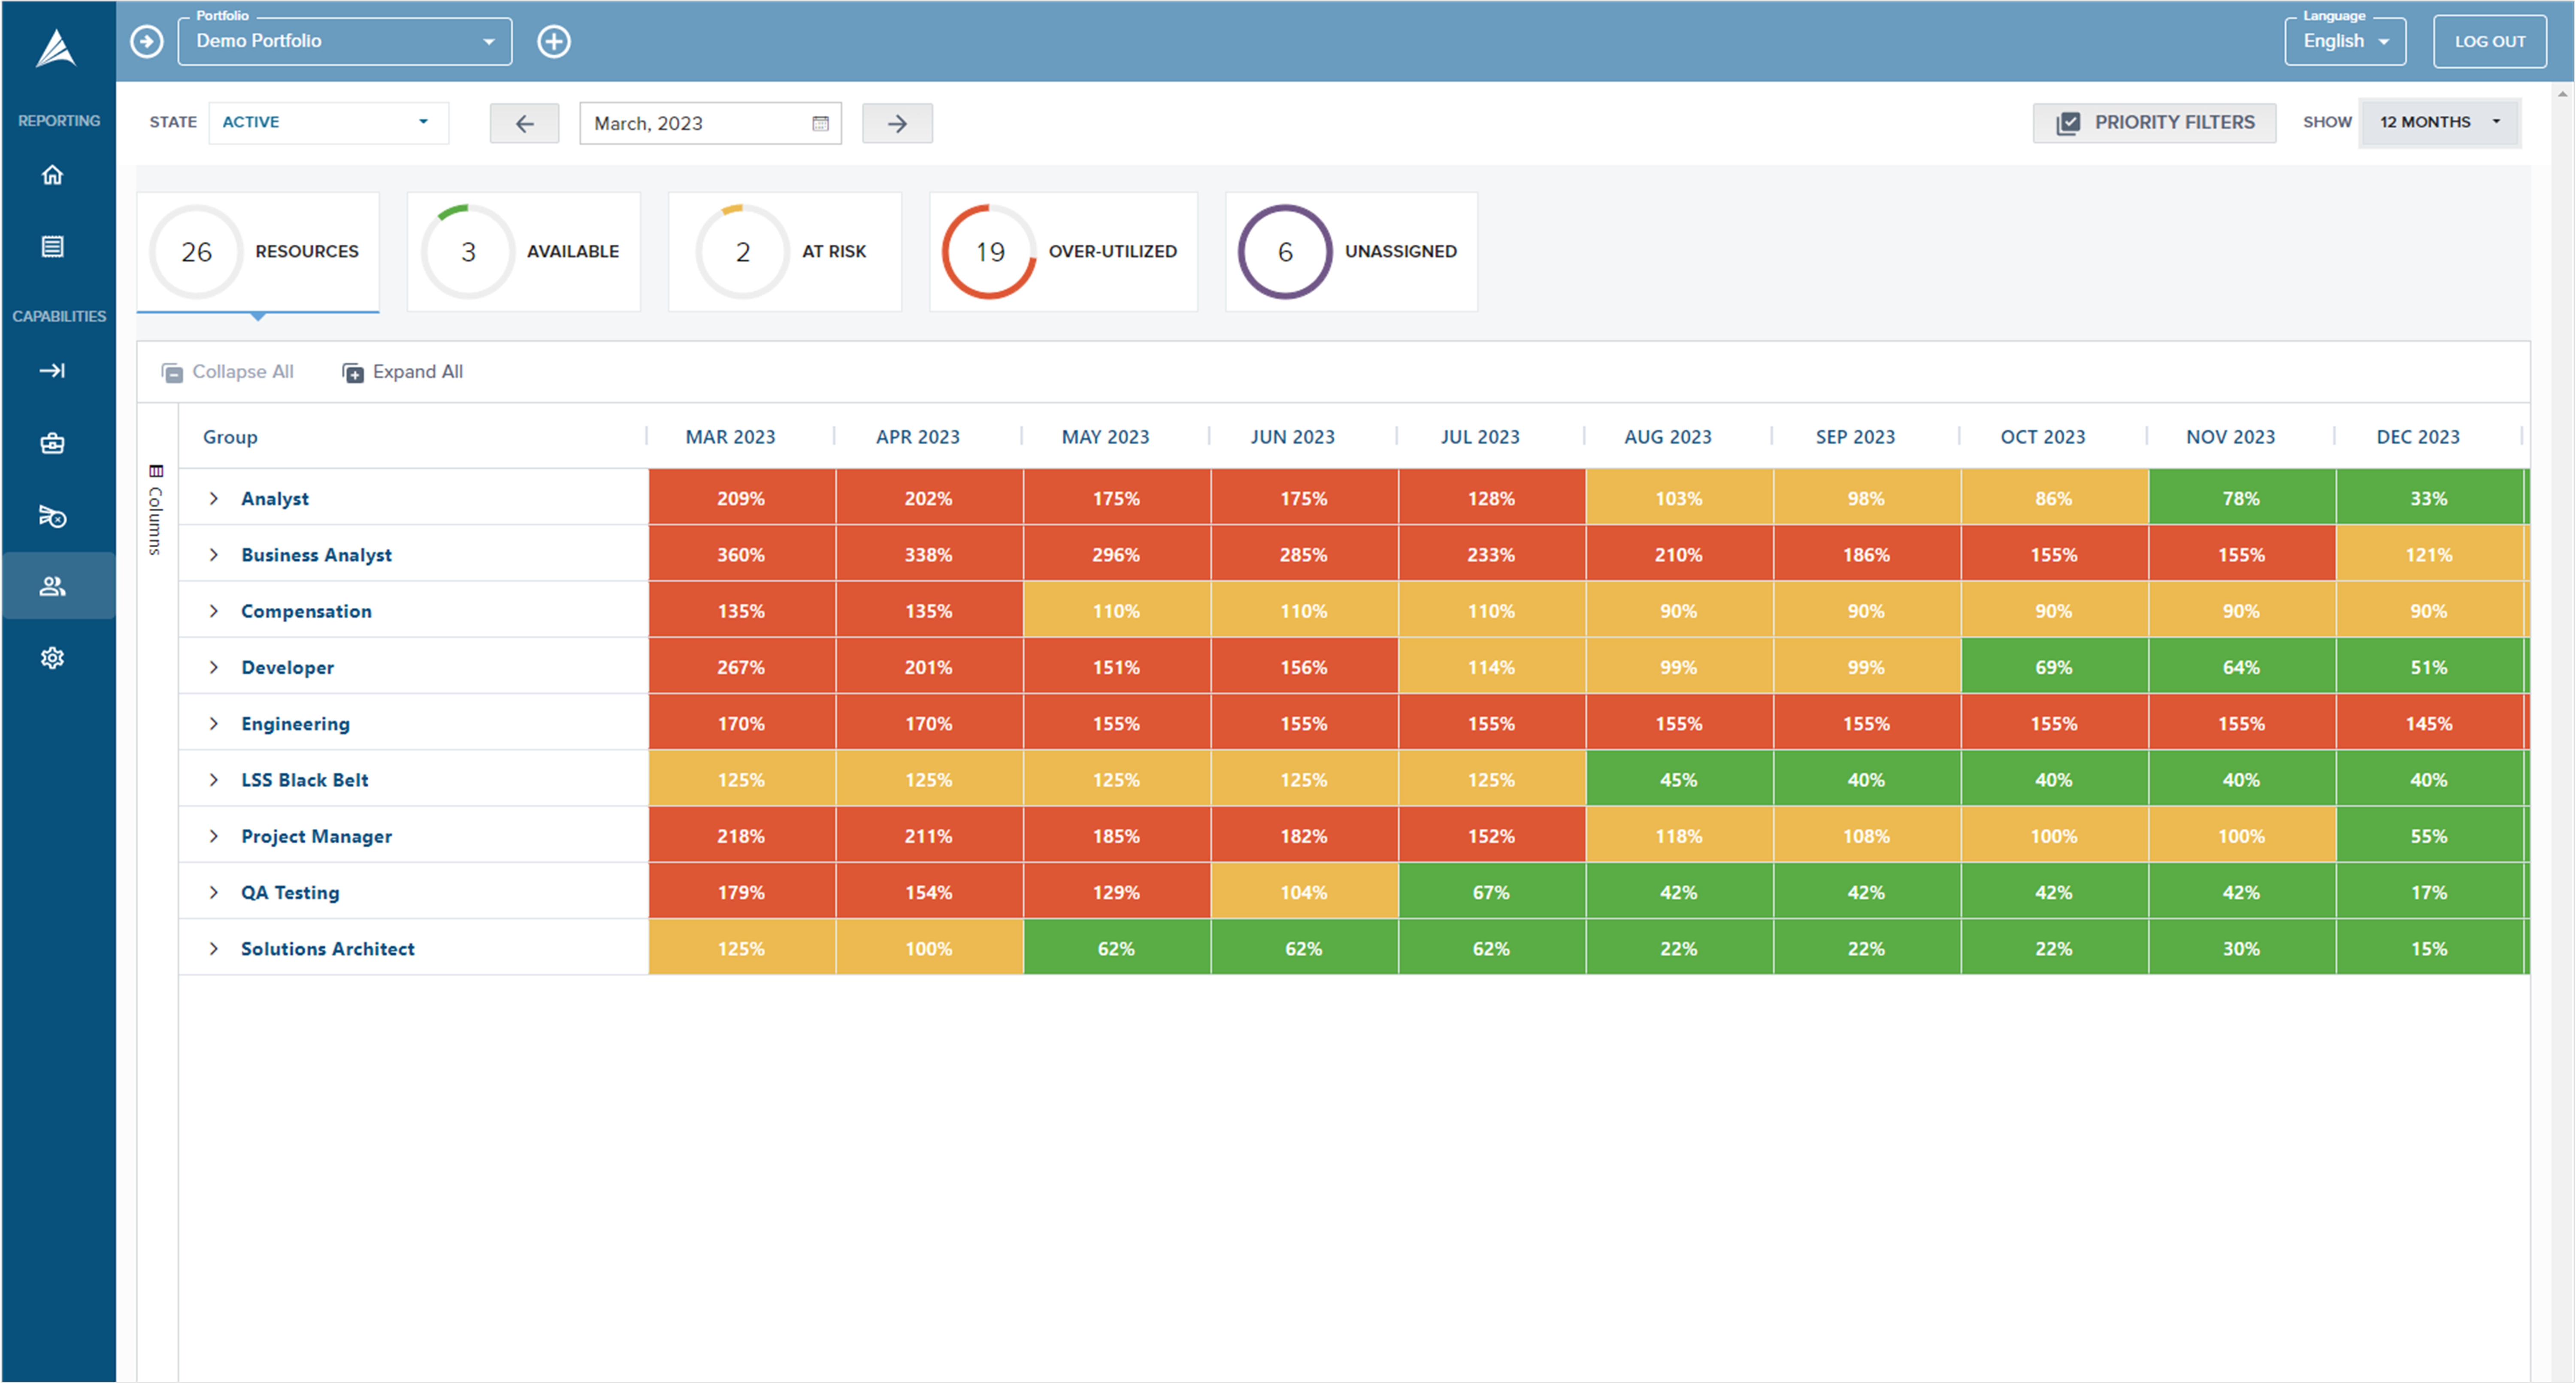Open the 12 Months show dropdown
Image resolution: width=2576 pixels, height=1383 pixels.
(2439, 122)
